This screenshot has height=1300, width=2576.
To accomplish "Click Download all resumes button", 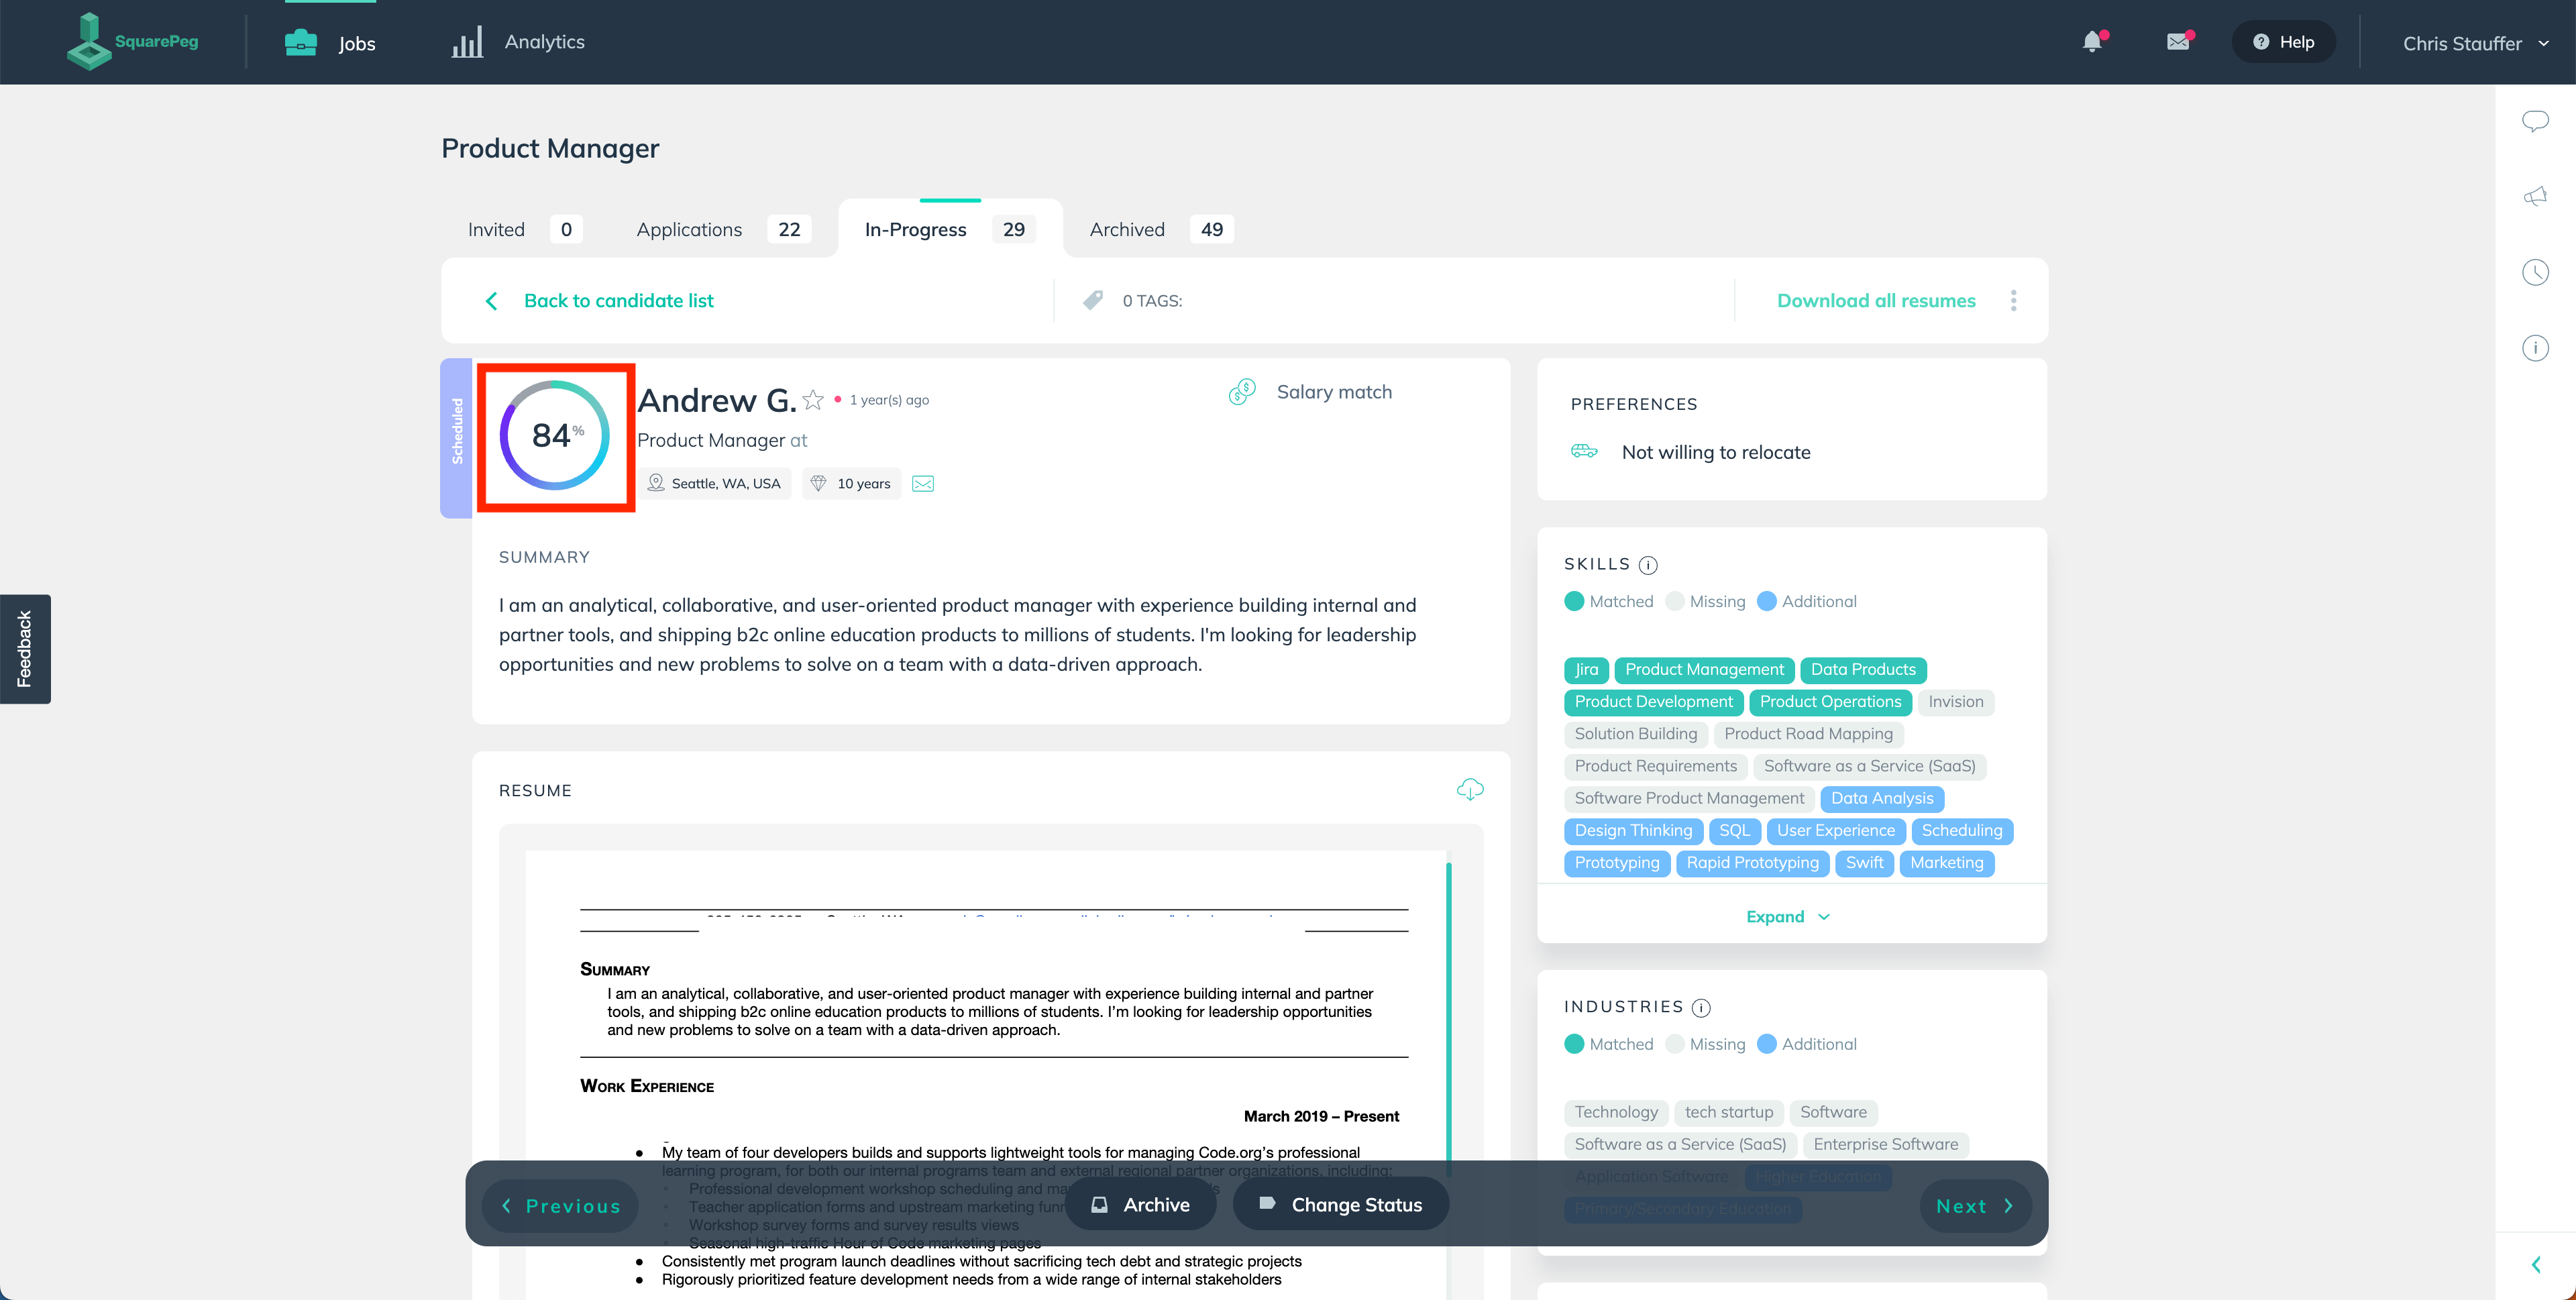I will click(1876, 300).
